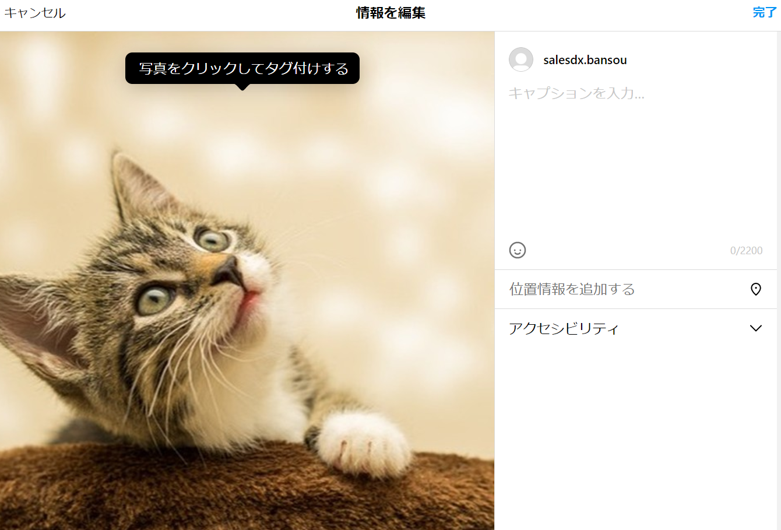Click the location pin icon
The height and width of the screenshot is (530, 781).
[756, 289]
